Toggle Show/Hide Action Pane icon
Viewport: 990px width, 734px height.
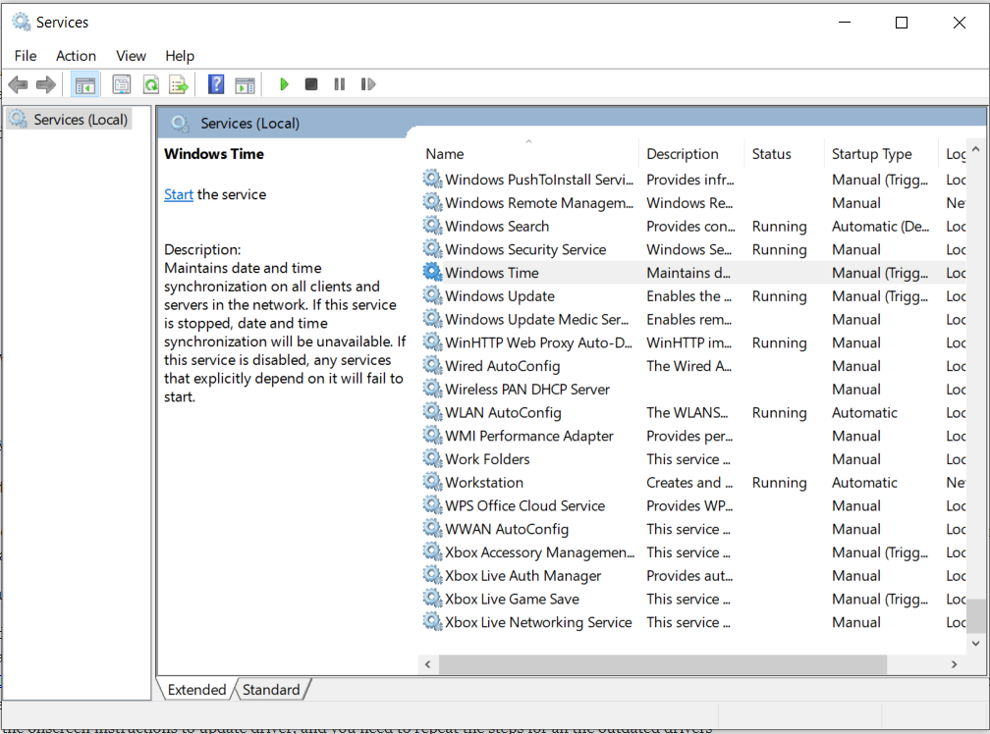tap(245, 84)
